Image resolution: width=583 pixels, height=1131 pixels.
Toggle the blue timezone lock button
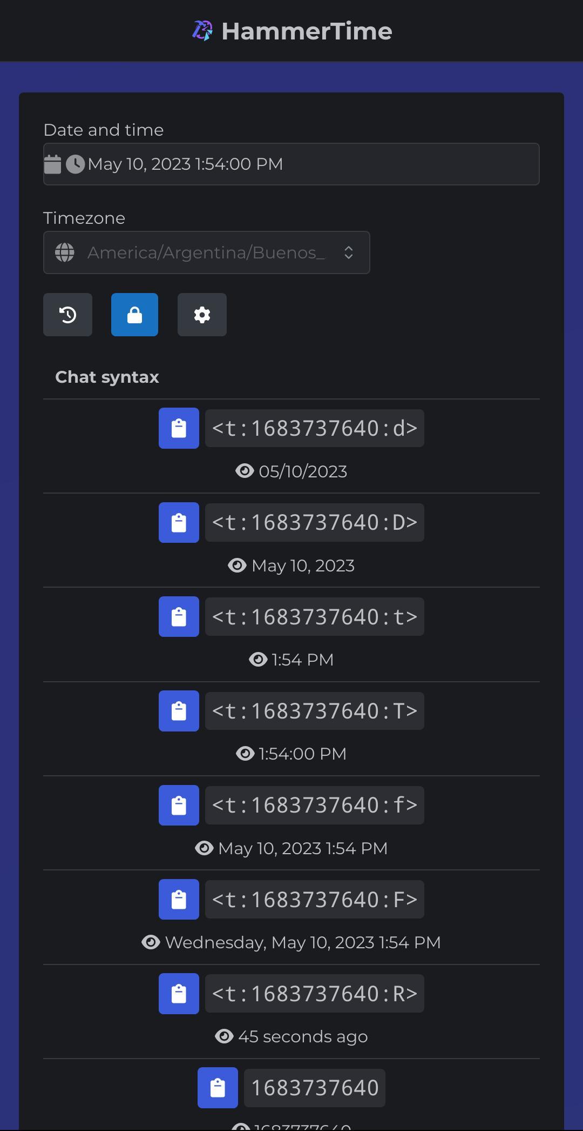(134, 315)
